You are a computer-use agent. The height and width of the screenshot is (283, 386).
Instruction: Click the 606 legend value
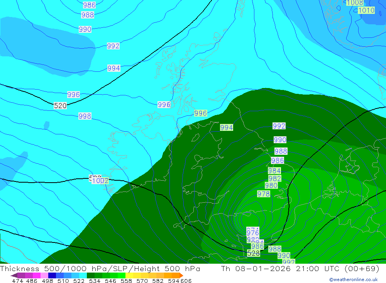tap(186, 281)
